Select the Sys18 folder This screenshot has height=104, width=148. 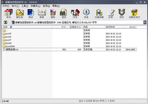pos(7,43)
